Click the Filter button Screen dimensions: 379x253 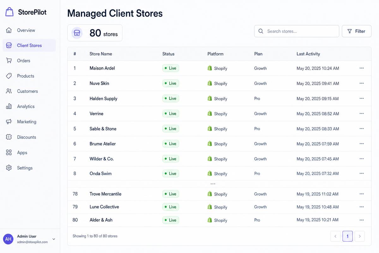pos(357,31)
